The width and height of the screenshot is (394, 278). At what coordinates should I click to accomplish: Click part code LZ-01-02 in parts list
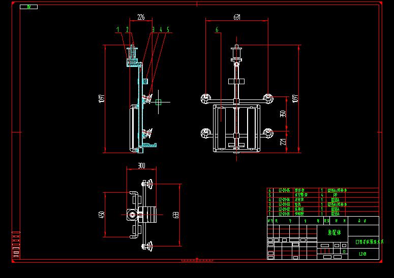pyautogui.click(x=284, y=209)
